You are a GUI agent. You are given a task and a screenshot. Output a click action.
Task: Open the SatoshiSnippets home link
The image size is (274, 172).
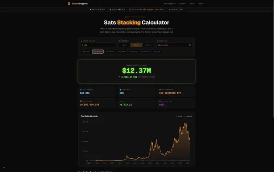[x=78, y=4]
